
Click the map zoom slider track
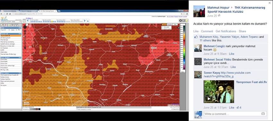coord(25,40)
